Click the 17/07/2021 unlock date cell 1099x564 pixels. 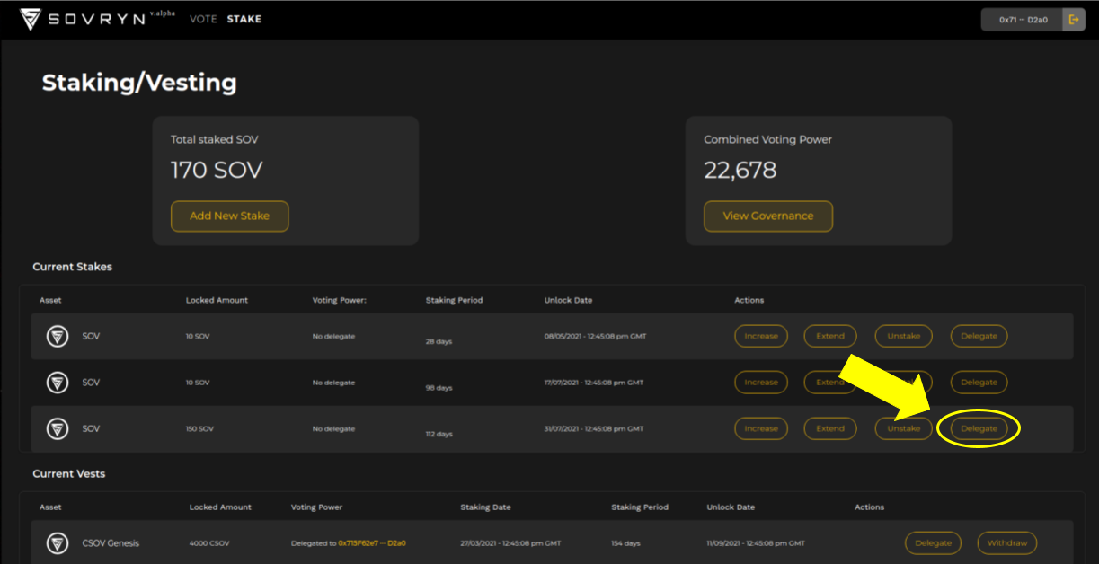click(594, 383)
